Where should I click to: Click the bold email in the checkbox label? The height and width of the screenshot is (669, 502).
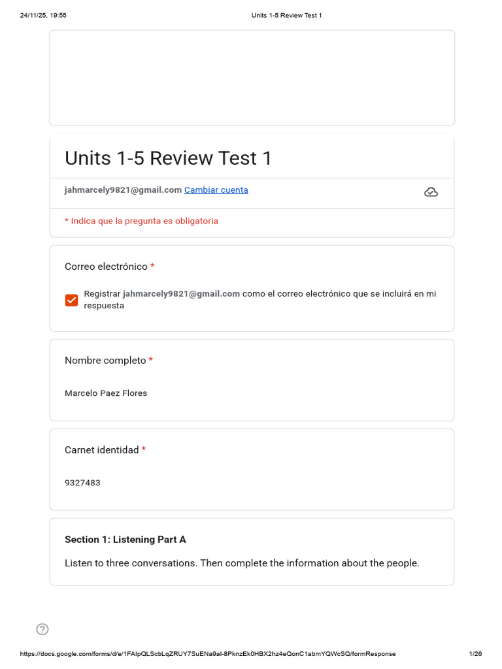point(182,293)
